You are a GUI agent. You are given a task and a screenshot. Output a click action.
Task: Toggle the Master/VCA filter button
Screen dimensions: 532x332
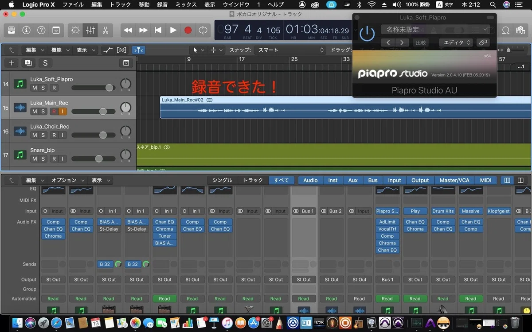click(x=454, y=180)
